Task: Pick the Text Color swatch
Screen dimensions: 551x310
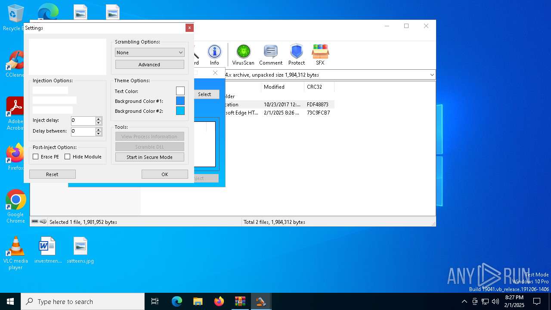Action: point(180,91)
